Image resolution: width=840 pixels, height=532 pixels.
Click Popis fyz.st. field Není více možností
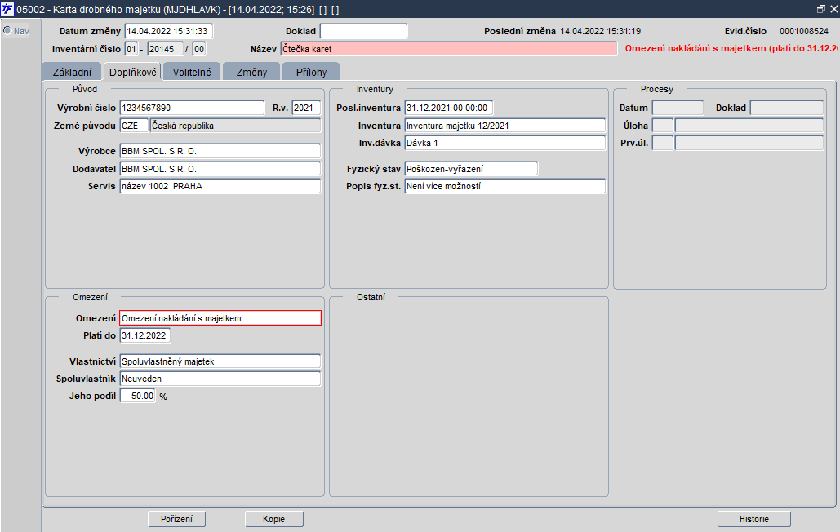(505, 186)
